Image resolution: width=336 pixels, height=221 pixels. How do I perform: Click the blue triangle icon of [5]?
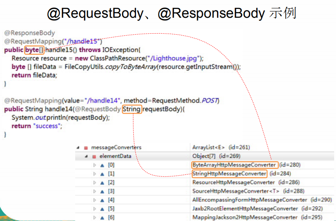pyautogui.click(x=102, y=209)
